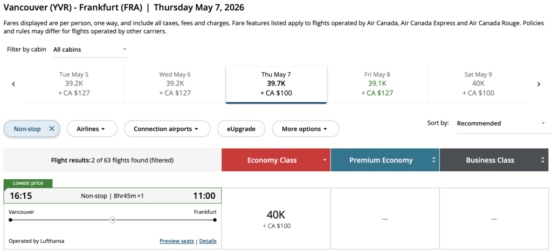Remove the Non-stop filter with X
Image resolution: width=552 pixels, height=252 pixels.
pos(52,129)
